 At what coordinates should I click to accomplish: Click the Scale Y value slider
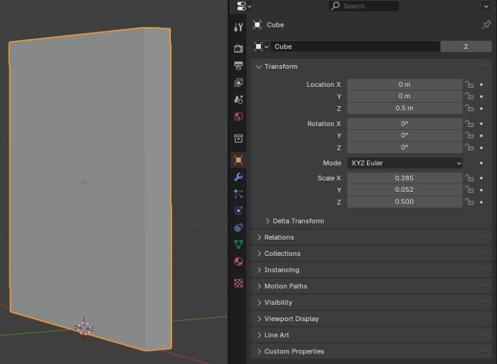pyautogui.click(x=404, y=189)
